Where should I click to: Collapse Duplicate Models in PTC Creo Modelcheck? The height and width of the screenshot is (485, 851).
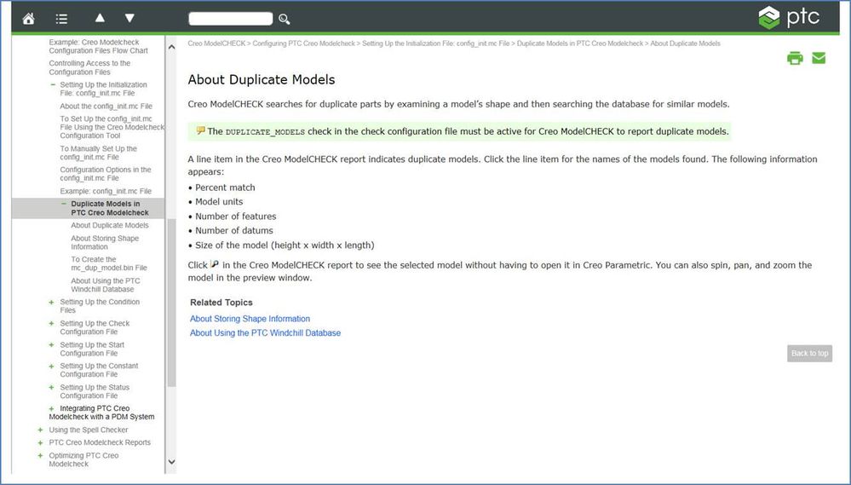64,205
